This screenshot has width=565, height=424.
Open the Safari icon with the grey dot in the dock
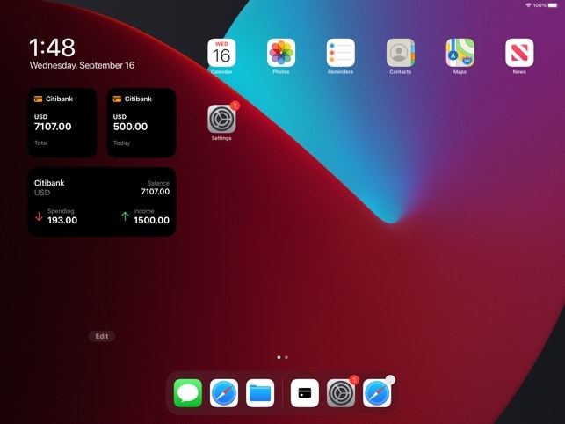tap(377, 393)
